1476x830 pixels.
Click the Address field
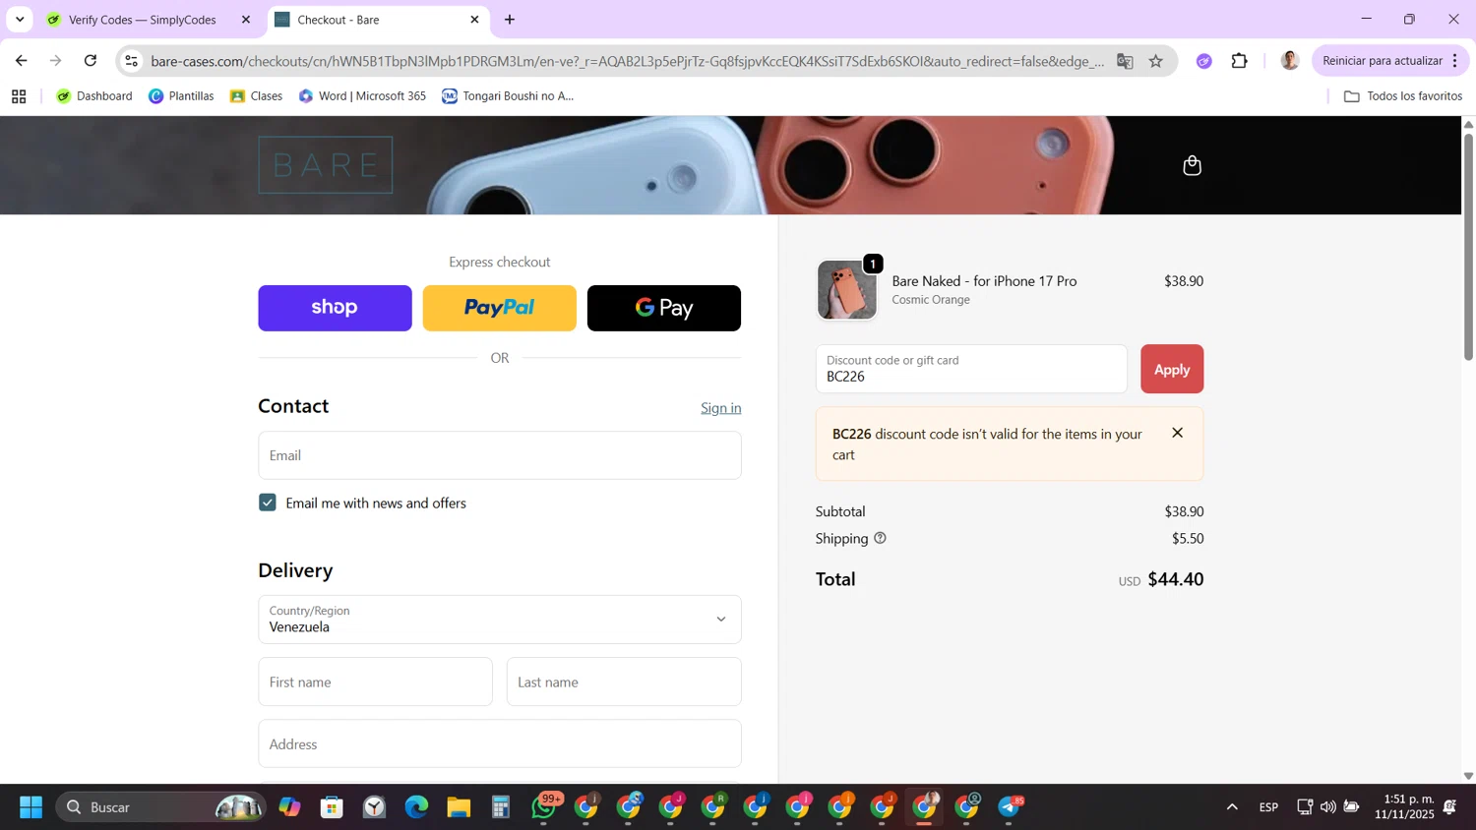click(x=500, y=743)
